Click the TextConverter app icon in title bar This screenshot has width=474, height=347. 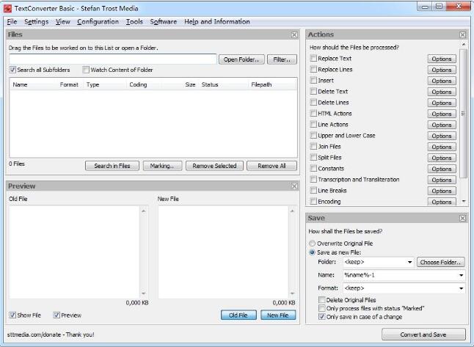click(7, 9)
